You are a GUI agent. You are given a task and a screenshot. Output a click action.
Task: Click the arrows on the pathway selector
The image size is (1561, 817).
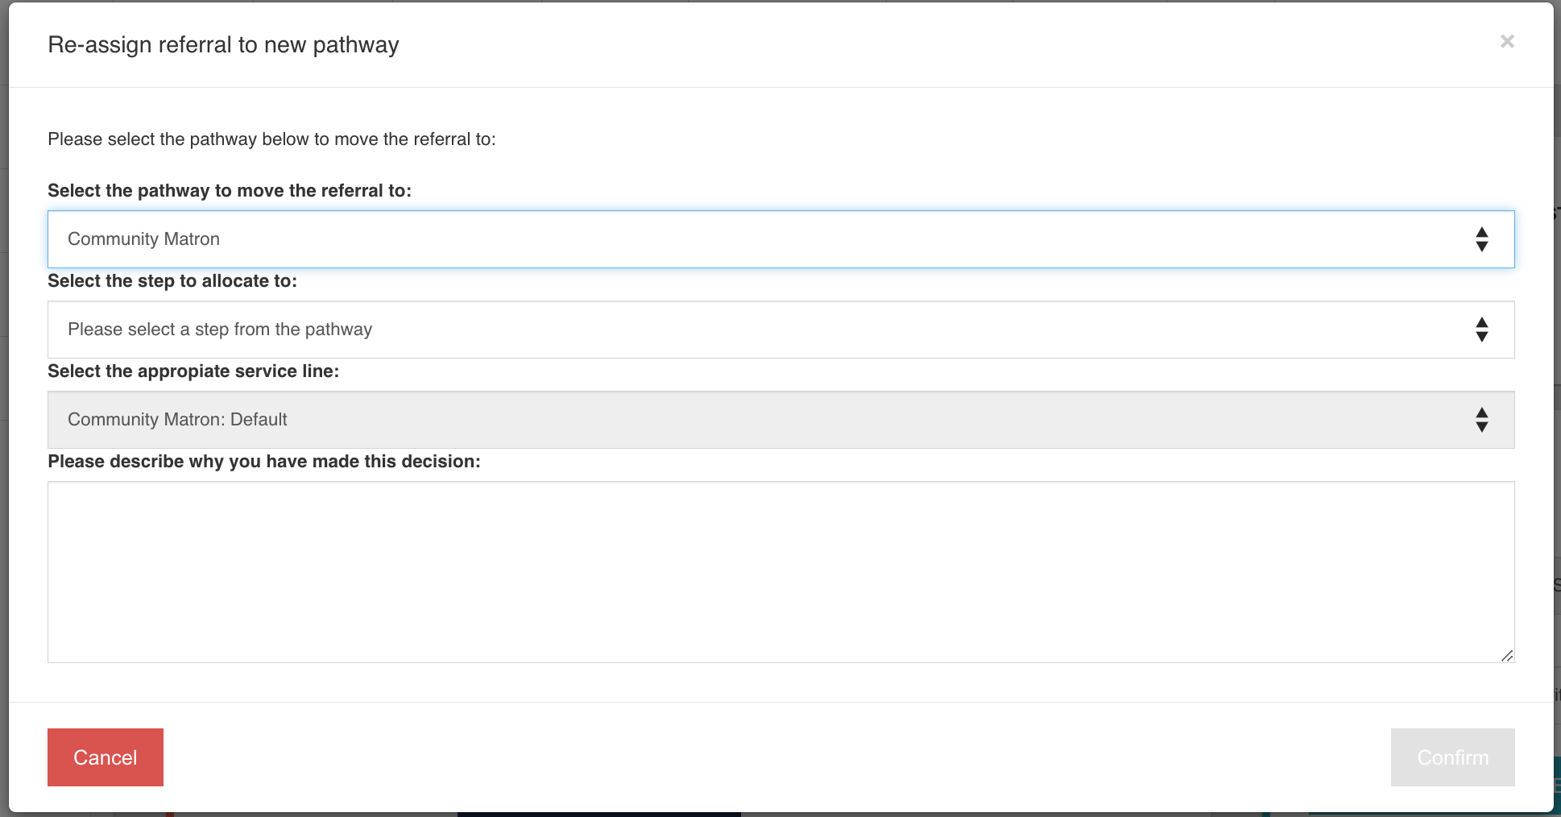[1481, 239]
